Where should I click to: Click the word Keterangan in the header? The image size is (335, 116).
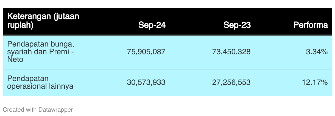coord(28,16)
